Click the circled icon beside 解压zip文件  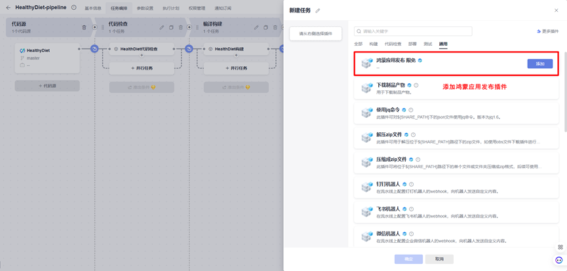point(414,134)
